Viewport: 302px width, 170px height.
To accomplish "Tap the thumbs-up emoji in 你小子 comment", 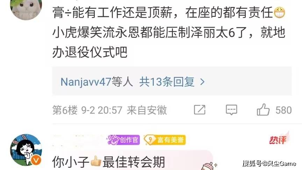I will click(x=96, y=161).
